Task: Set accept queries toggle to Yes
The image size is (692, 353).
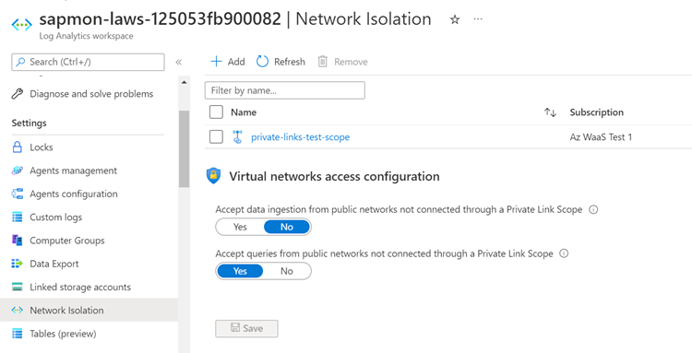Action: click(240, 271)
